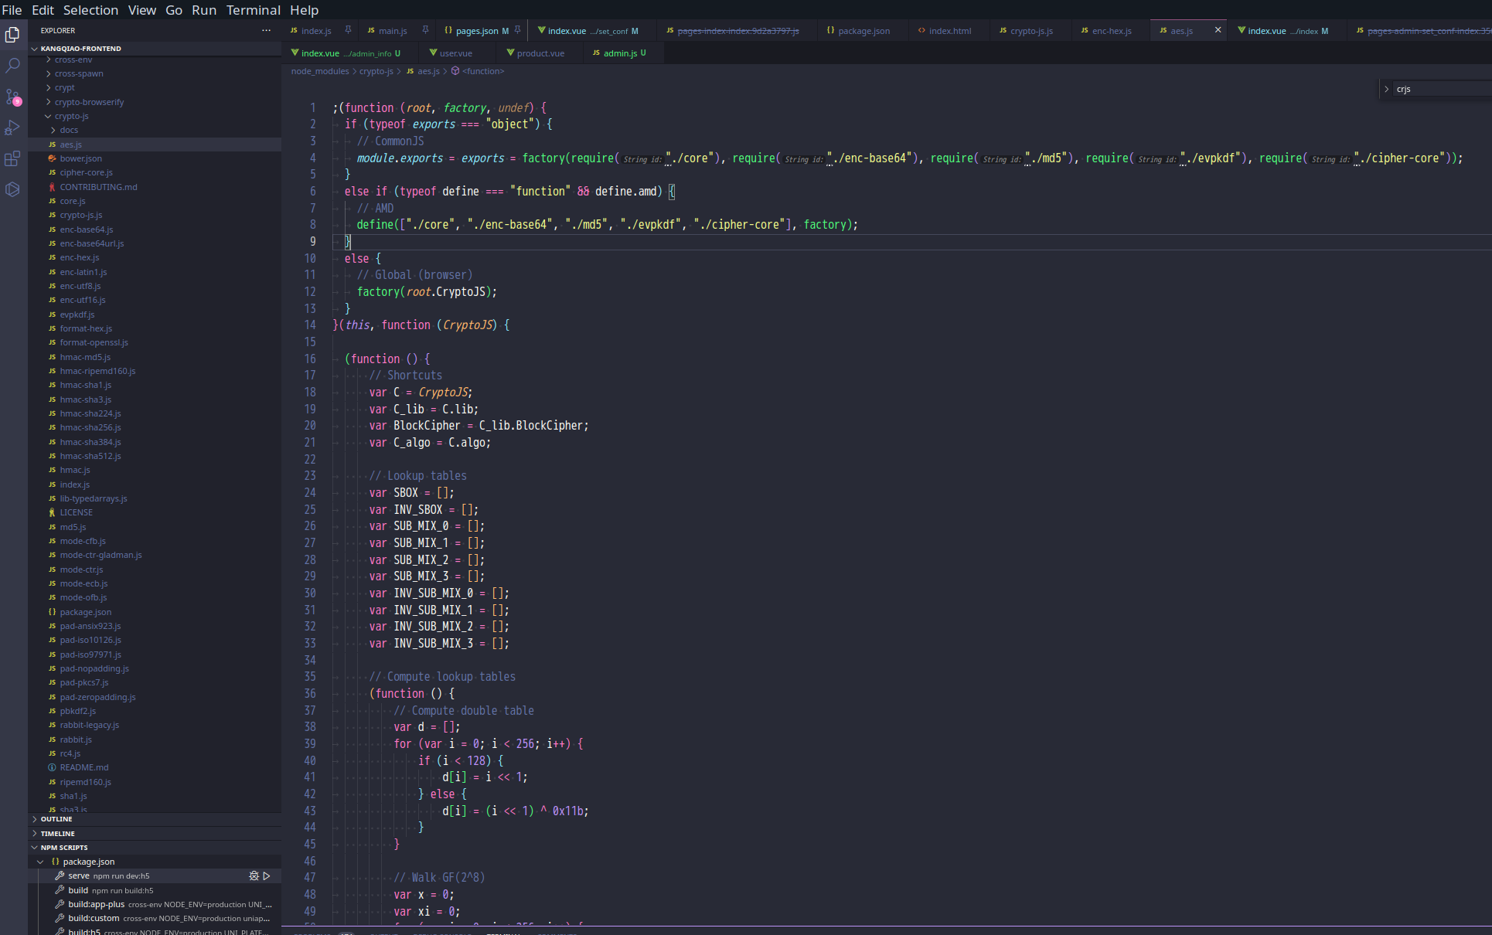Open the Run and Debug view
Screen dimensions: 1492x935
click(12, 127)
